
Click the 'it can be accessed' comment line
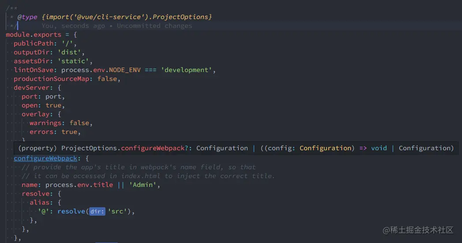(x=148, y=176)
